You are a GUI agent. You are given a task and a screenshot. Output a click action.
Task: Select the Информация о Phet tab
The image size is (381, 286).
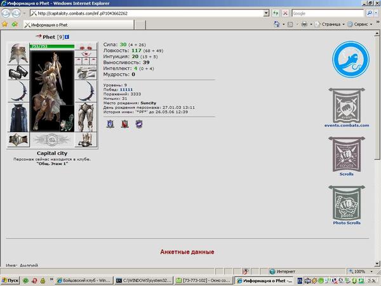coord(79,25)
